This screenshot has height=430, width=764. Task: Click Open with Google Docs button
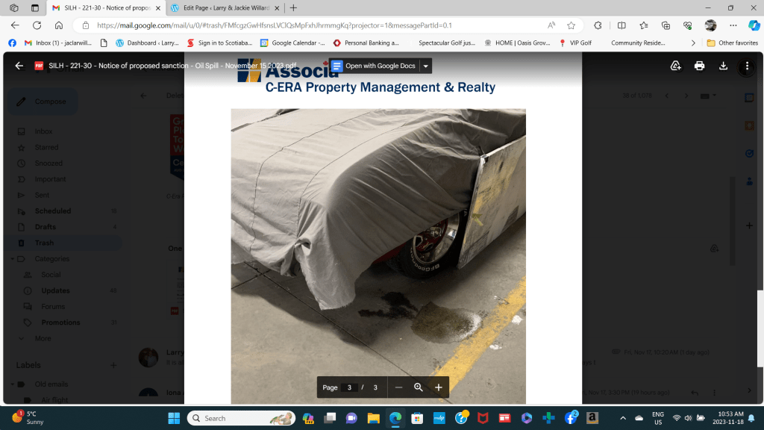(374, 66)
